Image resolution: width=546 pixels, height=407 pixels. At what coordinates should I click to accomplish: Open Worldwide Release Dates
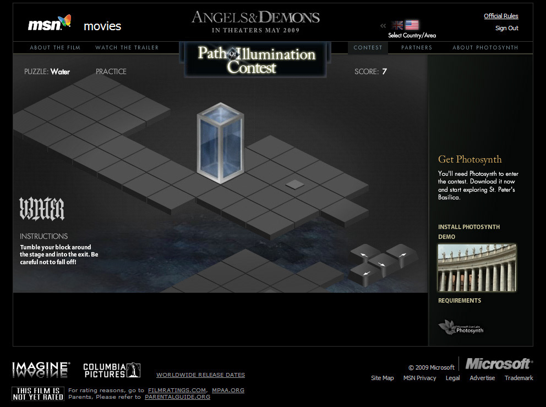point(200,375)
